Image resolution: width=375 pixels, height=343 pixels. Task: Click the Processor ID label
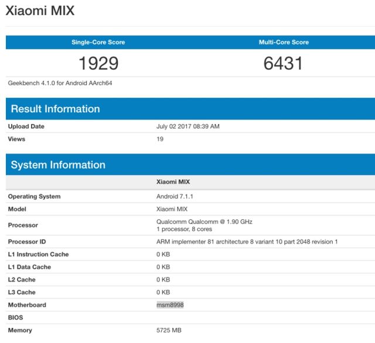[27, 242]
